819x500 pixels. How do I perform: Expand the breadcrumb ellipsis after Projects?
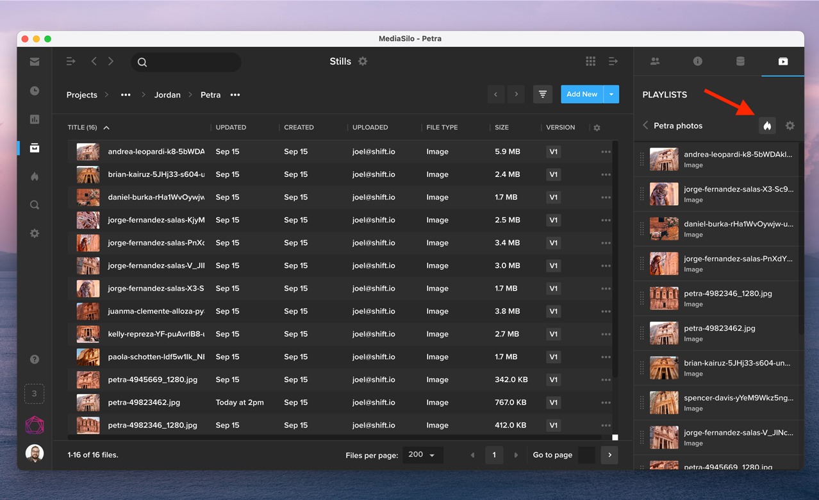[126, 94]
